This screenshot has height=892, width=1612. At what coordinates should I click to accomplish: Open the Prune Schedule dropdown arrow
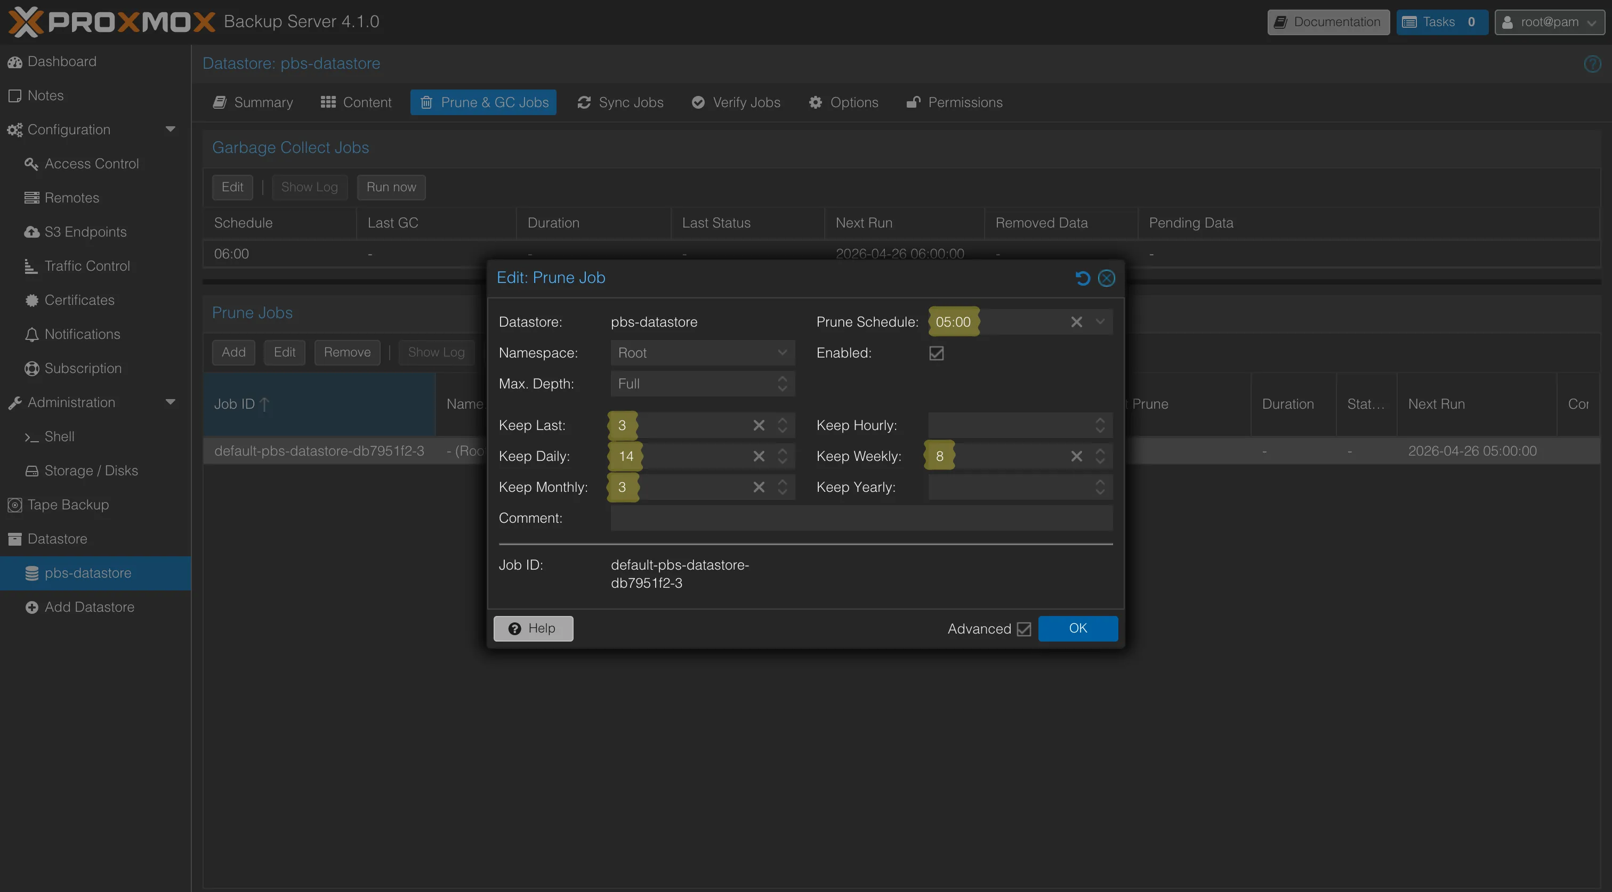pyautogui.click(x=1100, y=322)
